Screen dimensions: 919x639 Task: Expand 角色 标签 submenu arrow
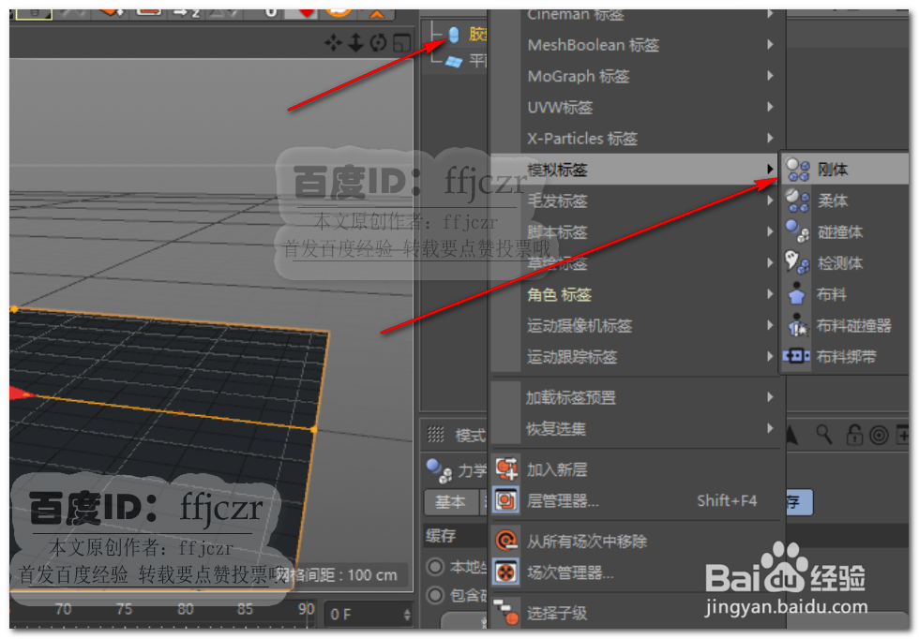[x=770, y=294]
